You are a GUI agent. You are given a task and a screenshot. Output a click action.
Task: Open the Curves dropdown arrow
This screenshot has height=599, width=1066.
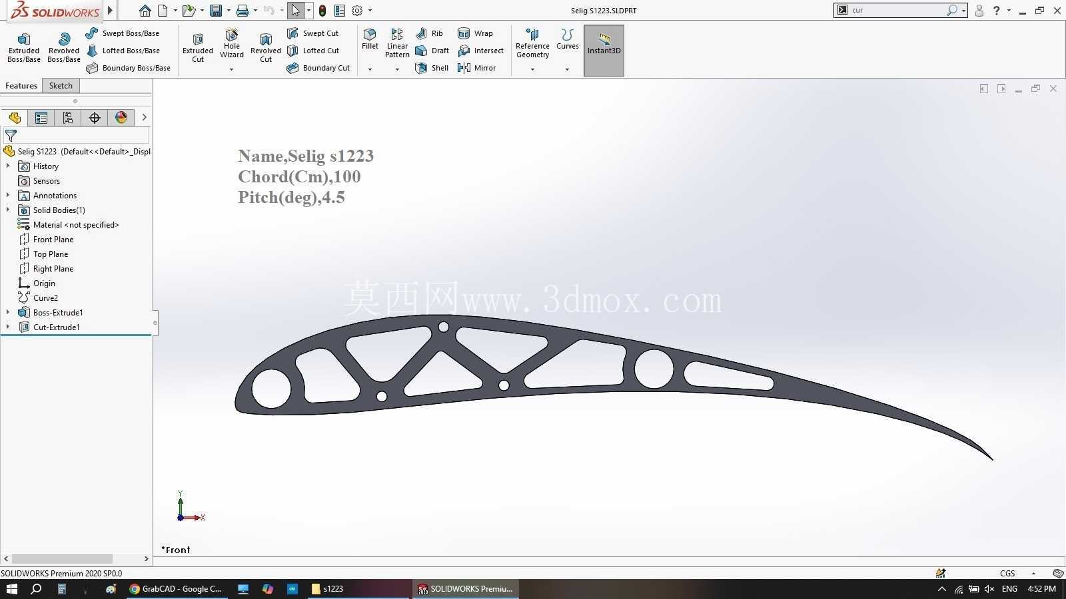[x=567, y=69]
